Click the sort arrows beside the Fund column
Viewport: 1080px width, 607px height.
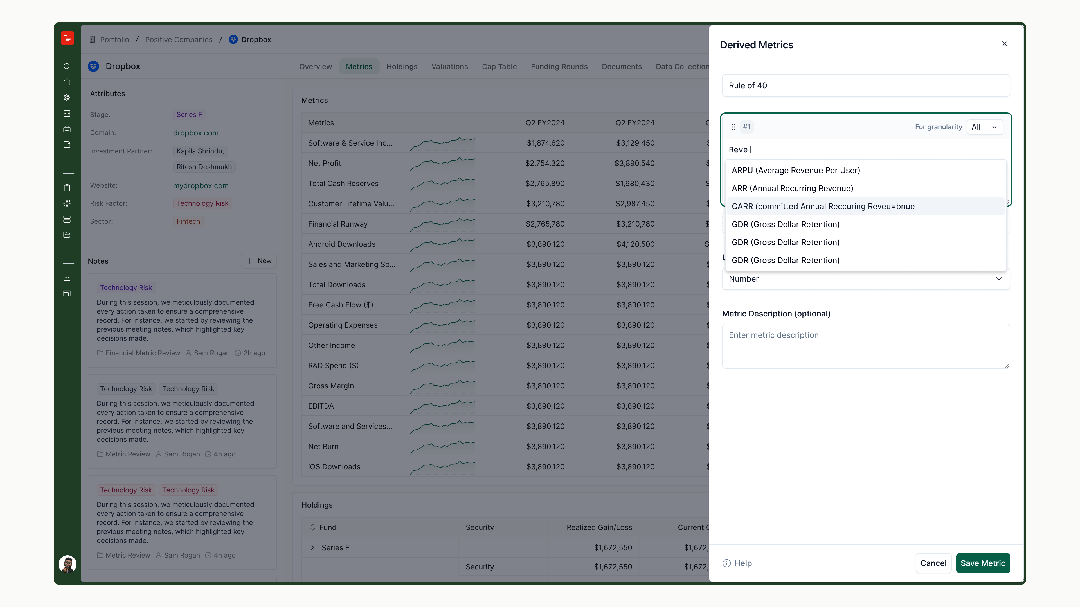(312, 527)
